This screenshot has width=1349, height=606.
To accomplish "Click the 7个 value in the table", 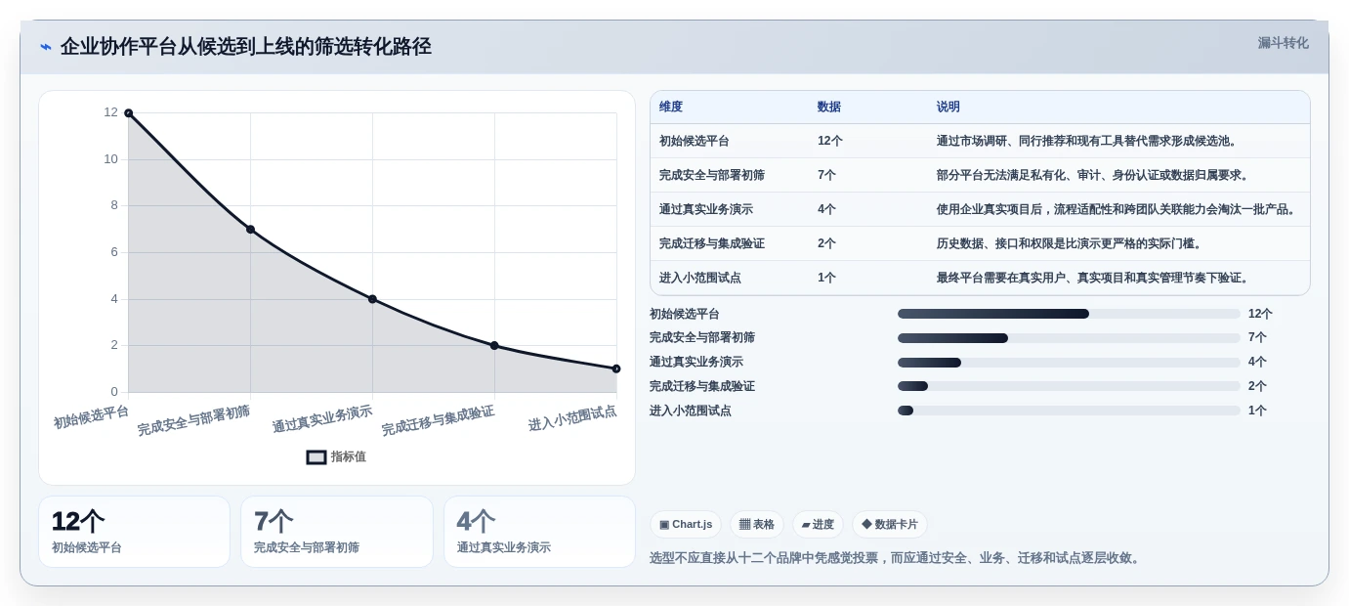I will click(827, 175).
